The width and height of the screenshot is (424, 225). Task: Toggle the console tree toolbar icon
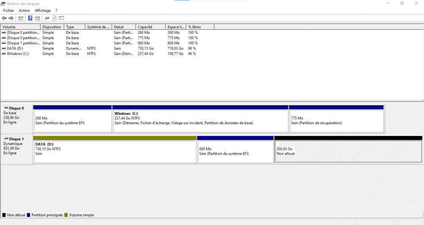[x=20, y=18]
